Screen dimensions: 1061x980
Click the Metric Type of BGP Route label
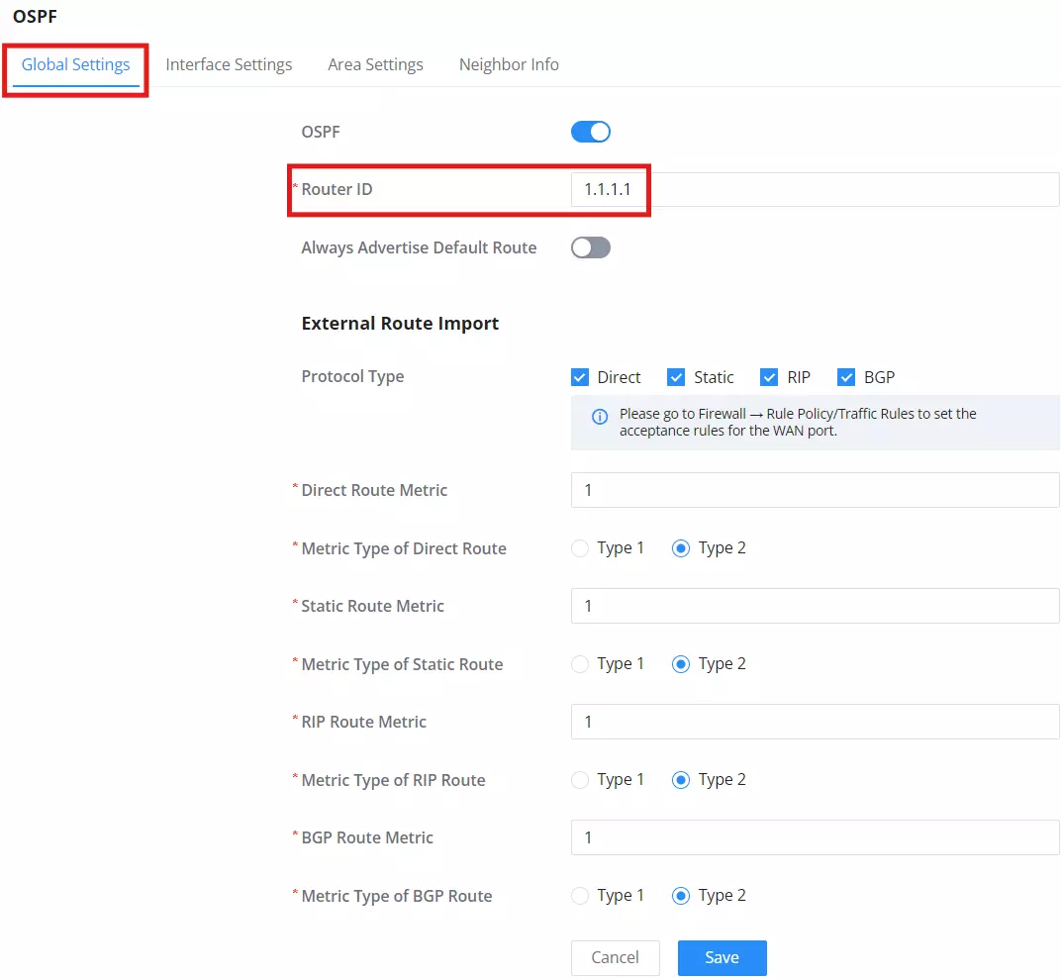397,896
